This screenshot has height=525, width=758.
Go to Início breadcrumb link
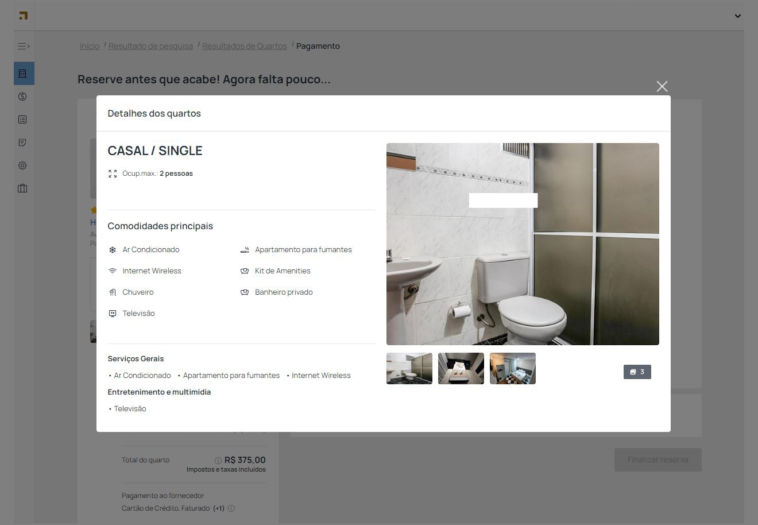[x=90, y=46]
